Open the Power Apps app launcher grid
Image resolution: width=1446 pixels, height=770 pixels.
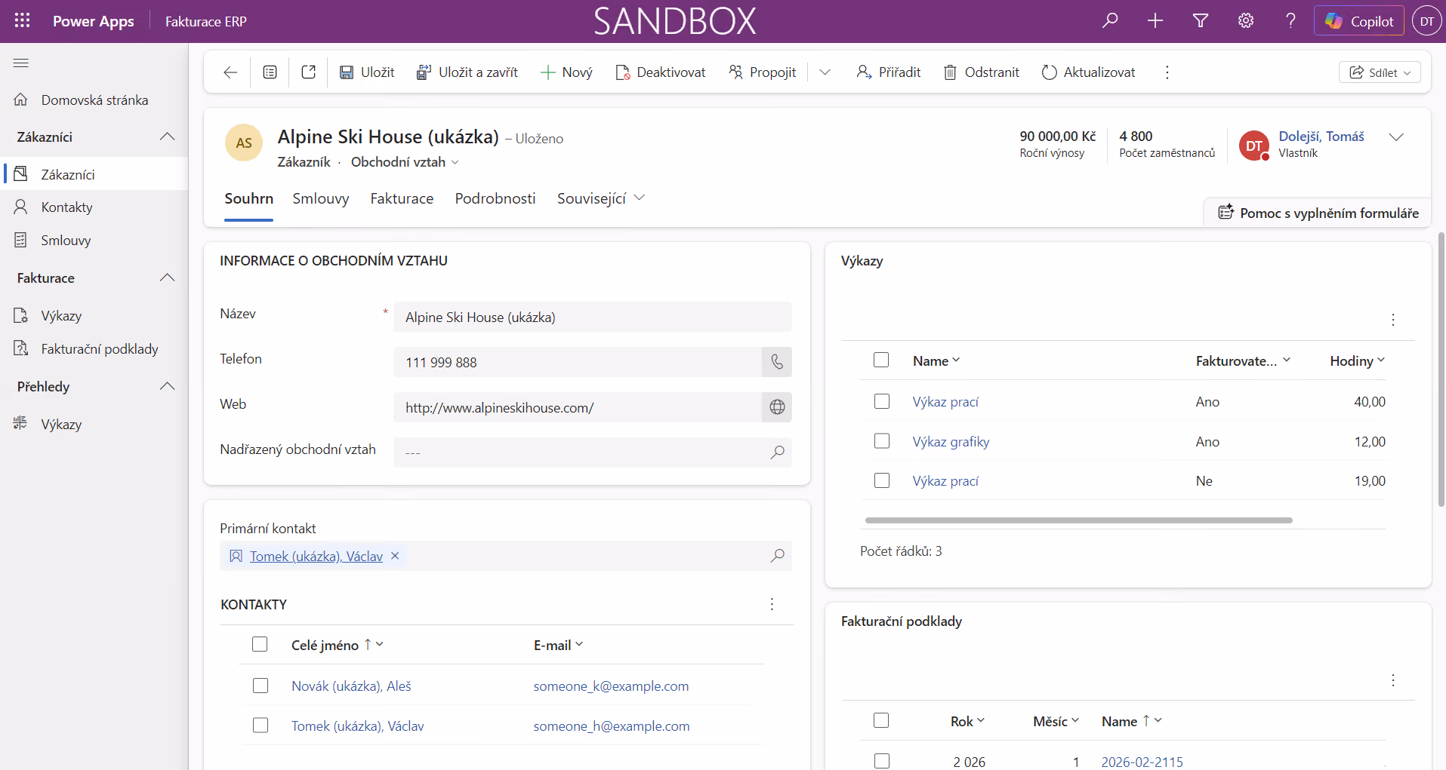tap(22, 21)
